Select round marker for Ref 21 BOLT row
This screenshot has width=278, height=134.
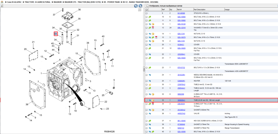click(147, 48)
